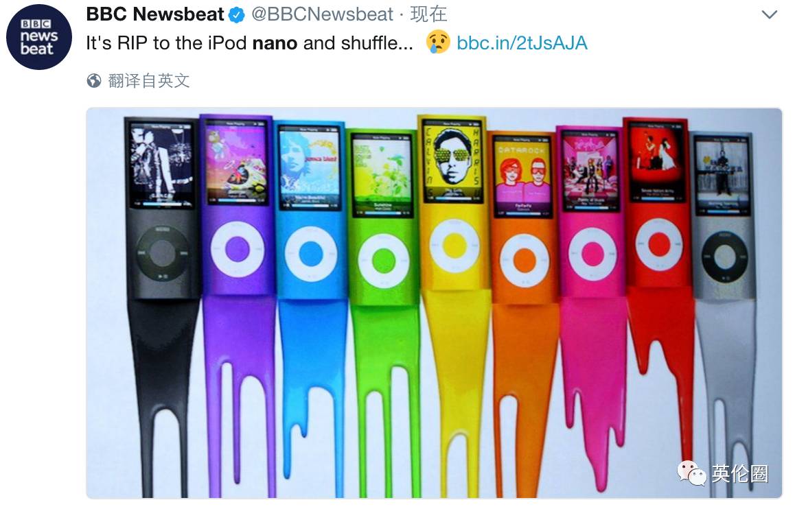Click the "现在" tweet timestamp
This screenshot has height=509, width=795.
pyautogui.click(x=428, y=14)
